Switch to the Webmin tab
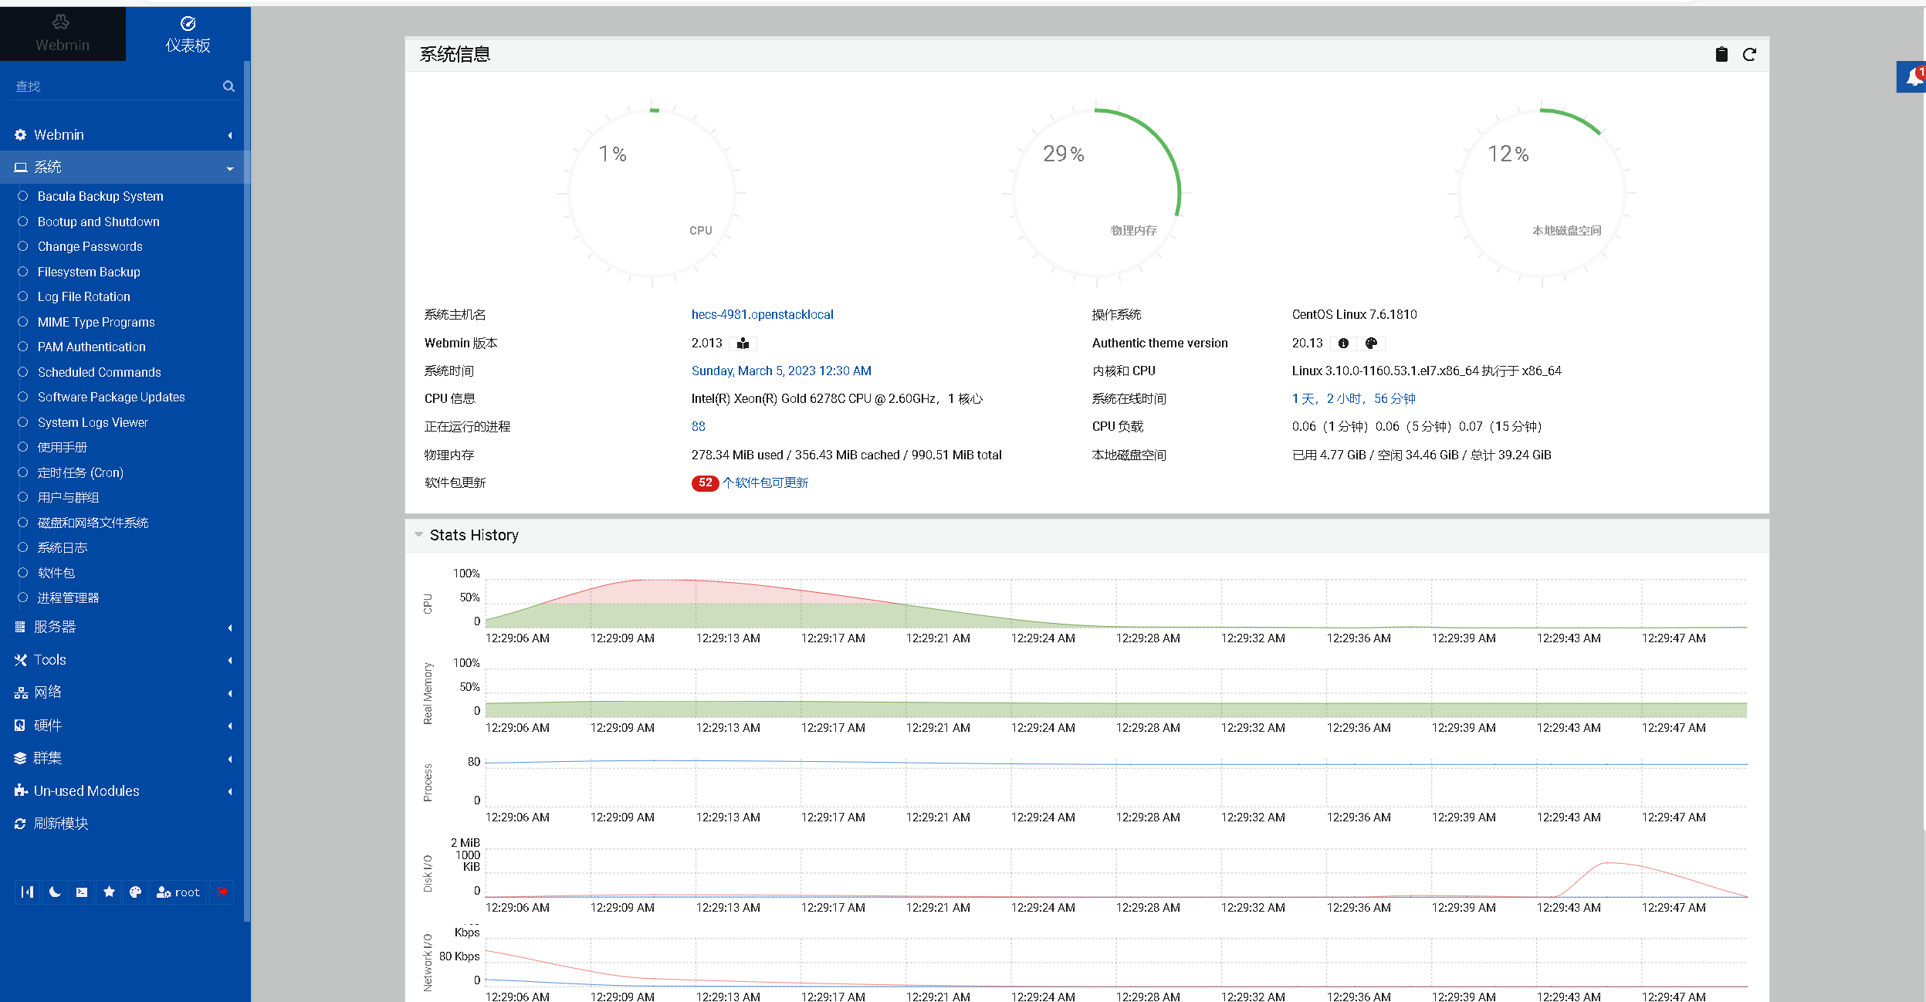The height and width of the screenshot is (1002, 1926). pos(63,34)
